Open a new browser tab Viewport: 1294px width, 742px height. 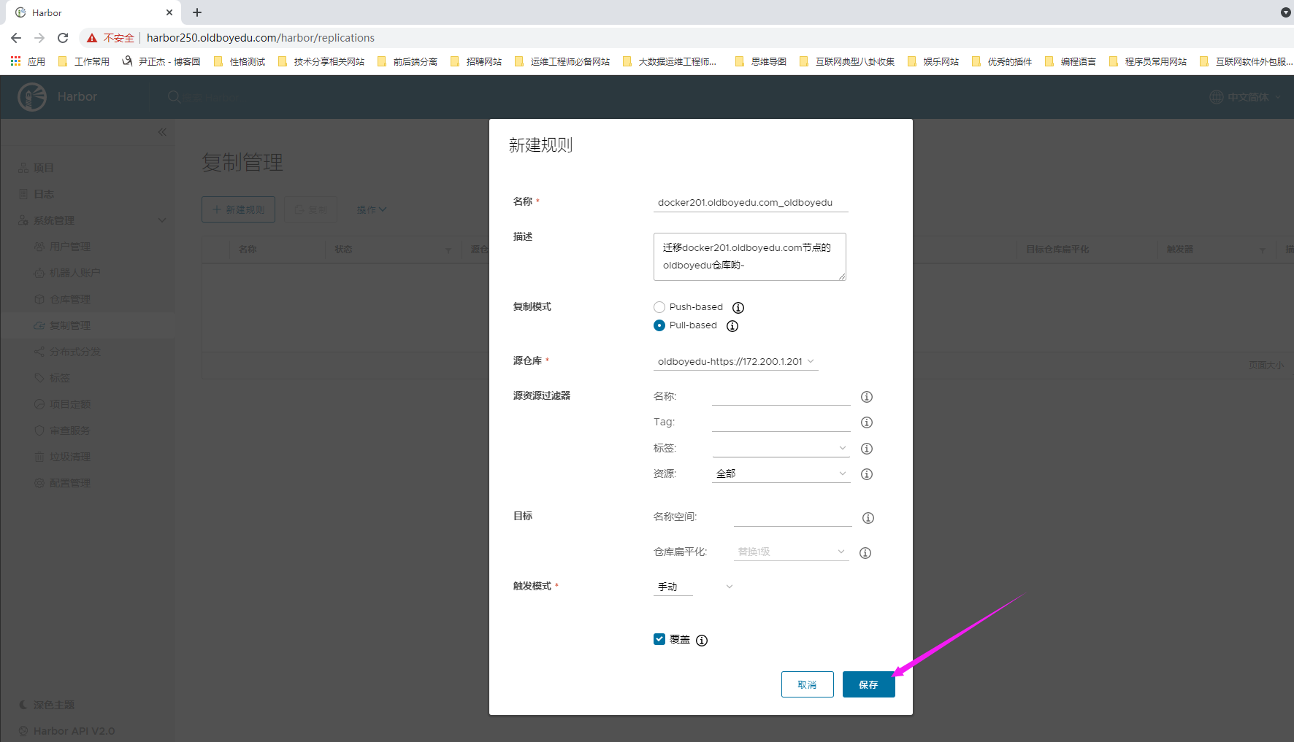tap(197, 12)
